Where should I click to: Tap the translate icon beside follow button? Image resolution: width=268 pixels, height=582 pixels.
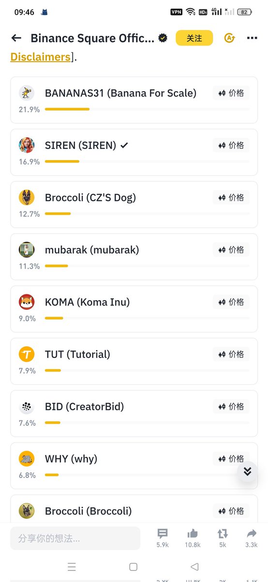[229, 38]
